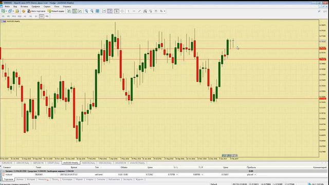Click the Default profile status bar entry
Screen dimensions: 329x185
214,184
